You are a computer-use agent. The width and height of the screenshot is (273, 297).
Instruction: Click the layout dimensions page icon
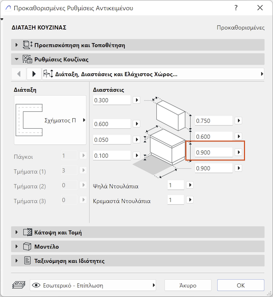[48, 74]
